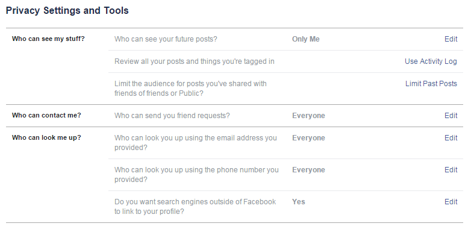Edit search engines linking to profile setting
This screenshot has width=471, height=229.
[451, 202]
